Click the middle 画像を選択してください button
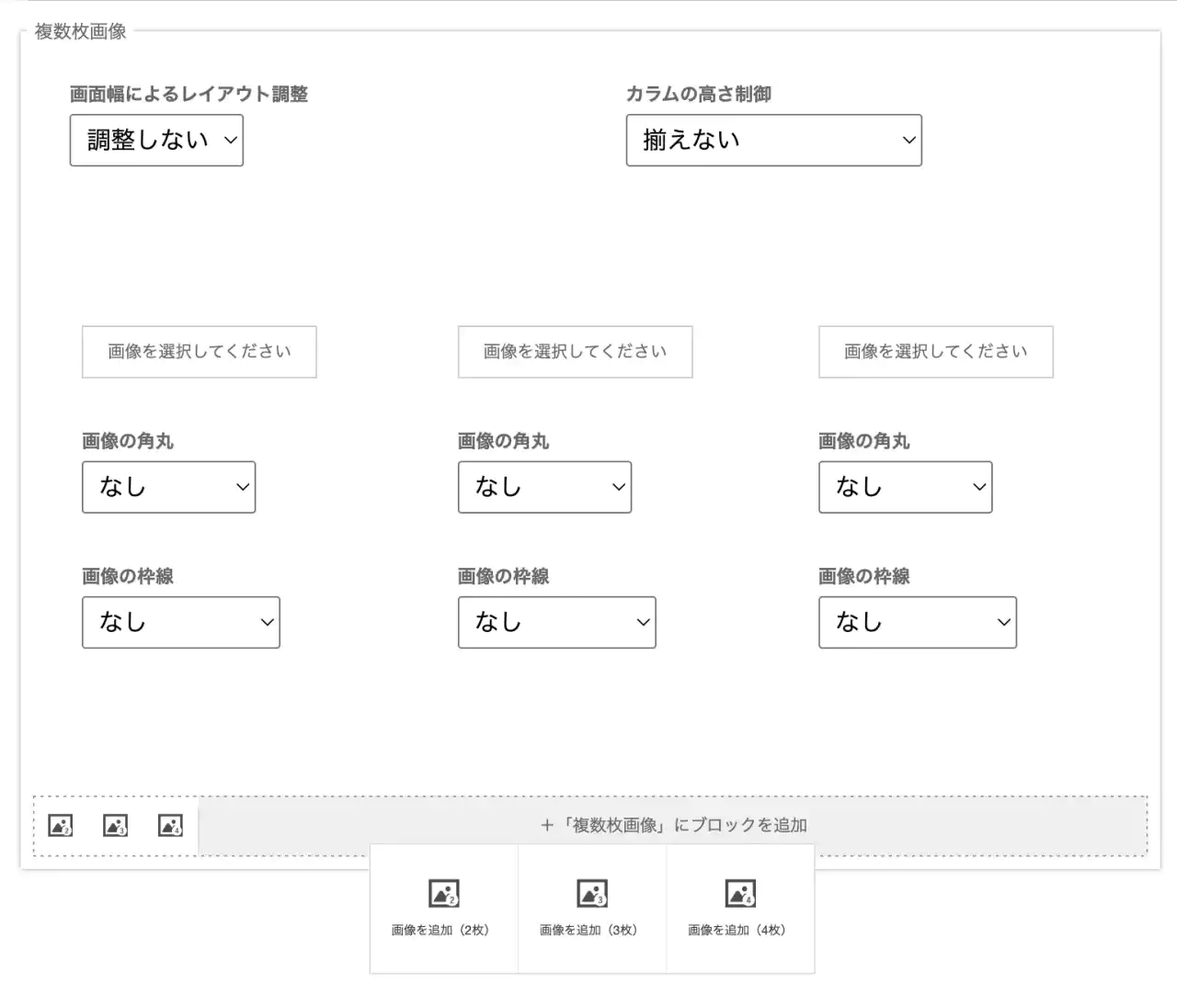 pyautogui.click(x=575, y=352)
